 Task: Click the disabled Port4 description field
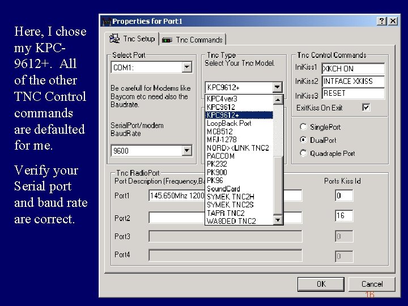click(226, 255)
